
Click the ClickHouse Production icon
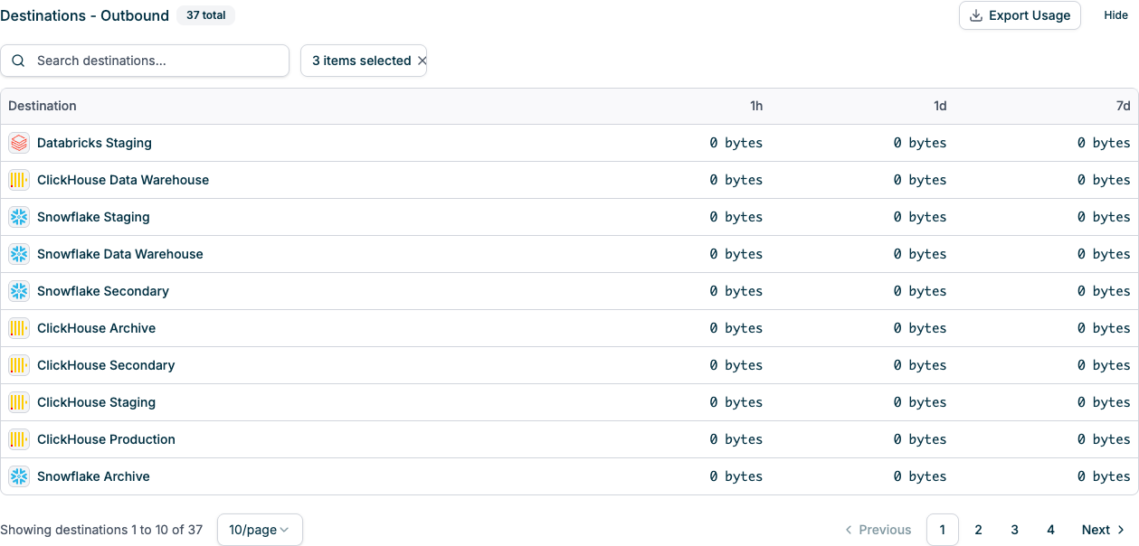(18, 439)
